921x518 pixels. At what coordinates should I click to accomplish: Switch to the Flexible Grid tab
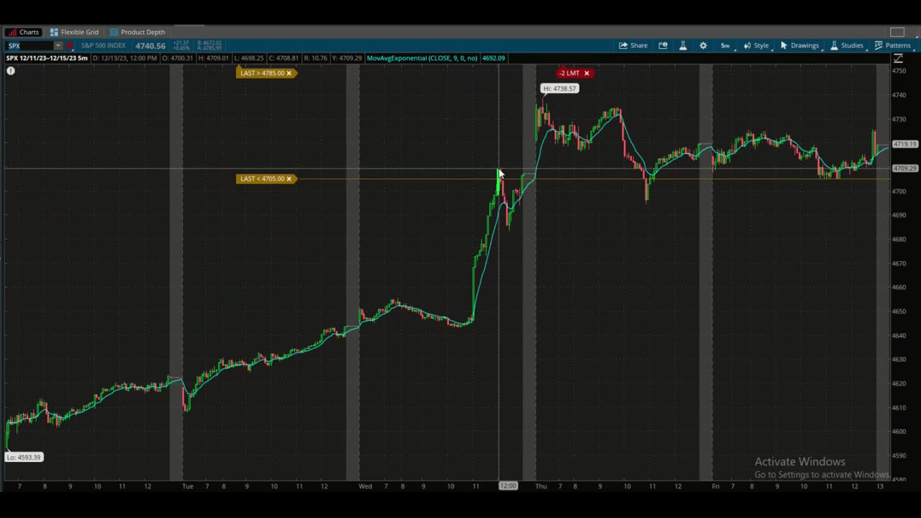(x=74, y=32)
